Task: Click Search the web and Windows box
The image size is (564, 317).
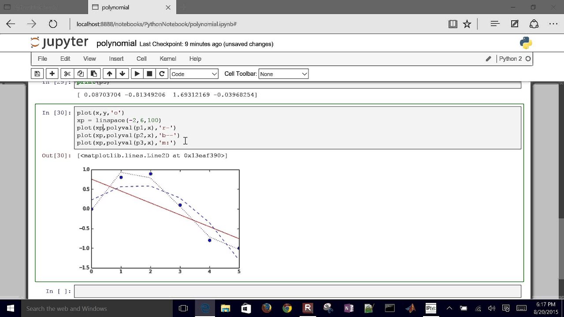Action: [97, 308]
